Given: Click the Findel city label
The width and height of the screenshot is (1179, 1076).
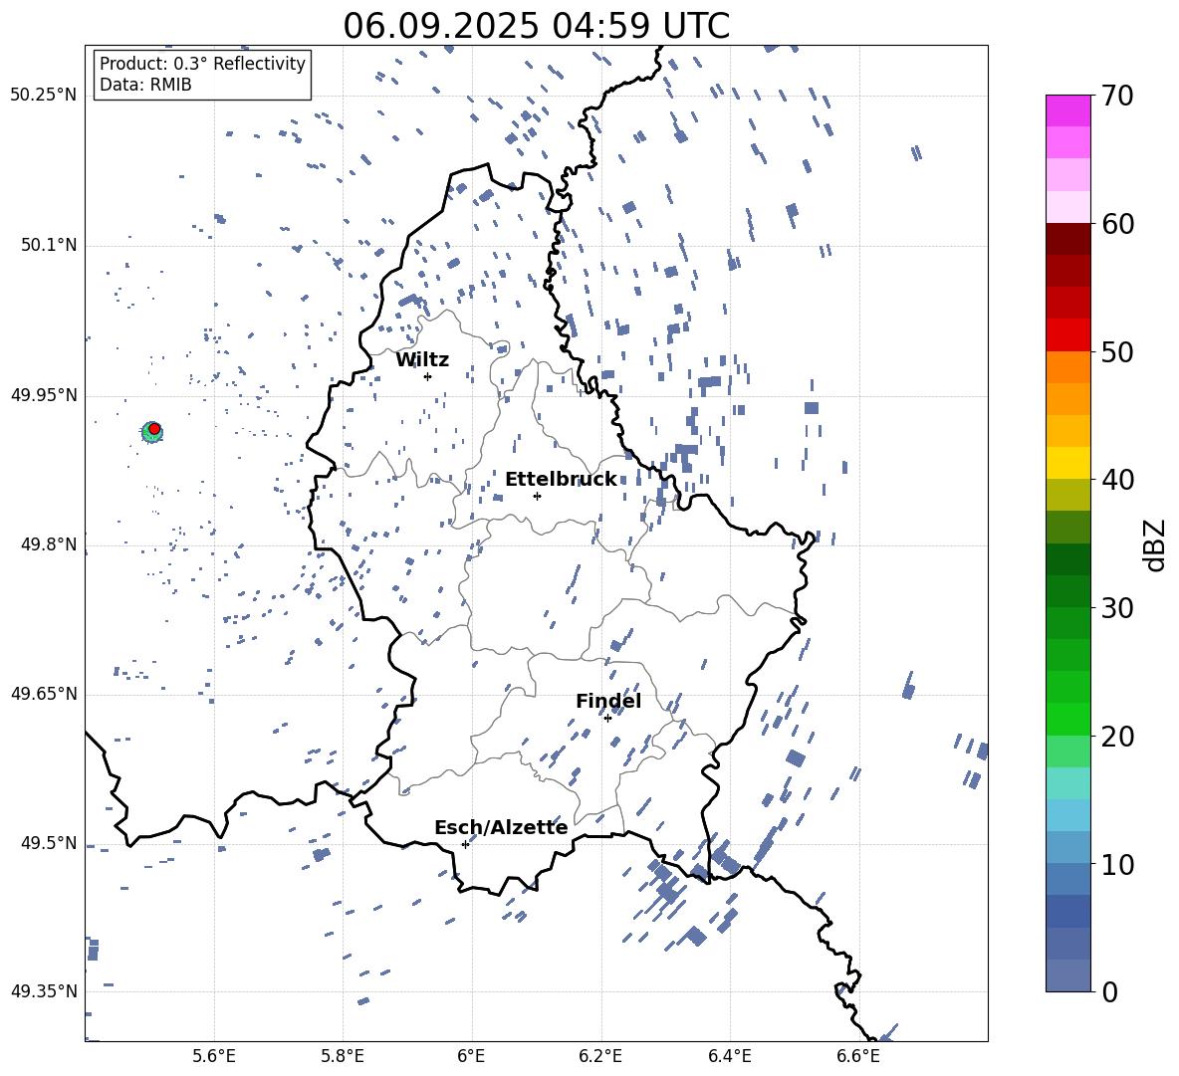Looking at the screenshot, I should point(608,701).
